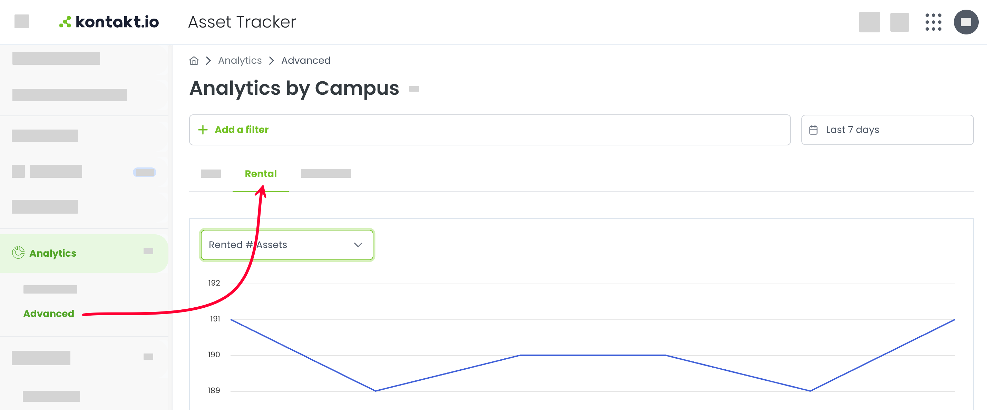Click the kontakt.io logo
This screenshot has width=987, height=410.
(x=109, y=22)
